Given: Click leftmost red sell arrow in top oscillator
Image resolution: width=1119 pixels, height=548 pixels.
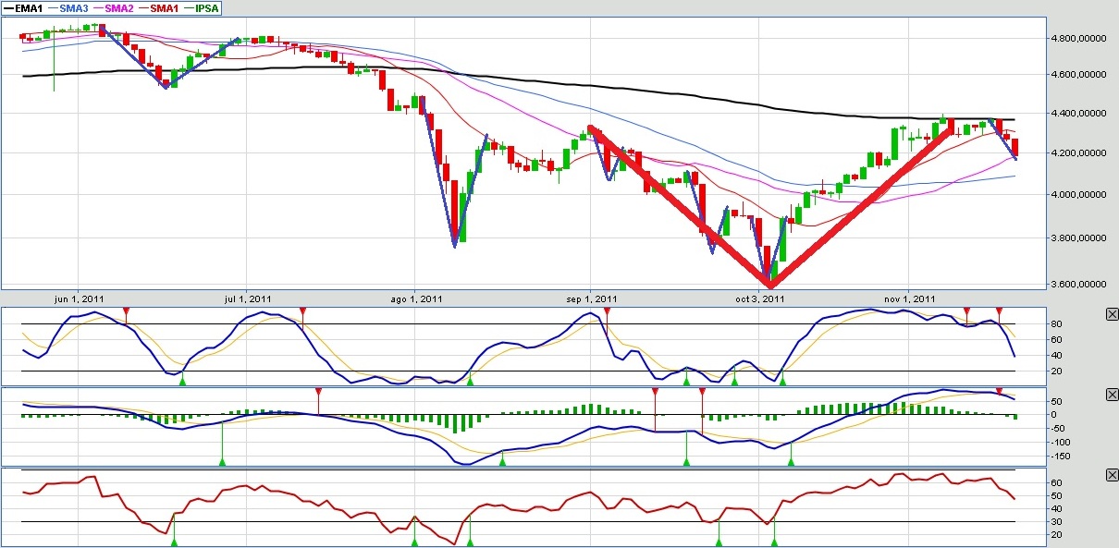Looking at the screenshot, I should point(127,311).
